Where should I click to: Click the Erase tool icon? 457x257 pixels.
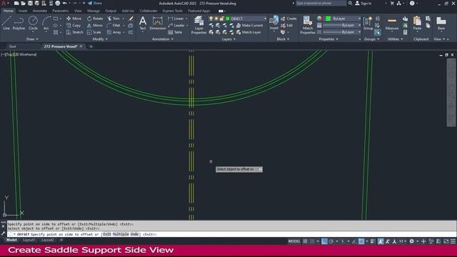pyautogui.click(x=131, y=19)
